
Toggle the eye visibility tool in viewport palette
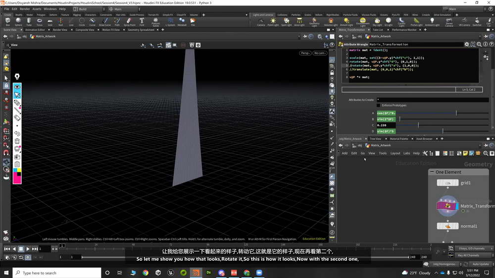tap(17, 86)
